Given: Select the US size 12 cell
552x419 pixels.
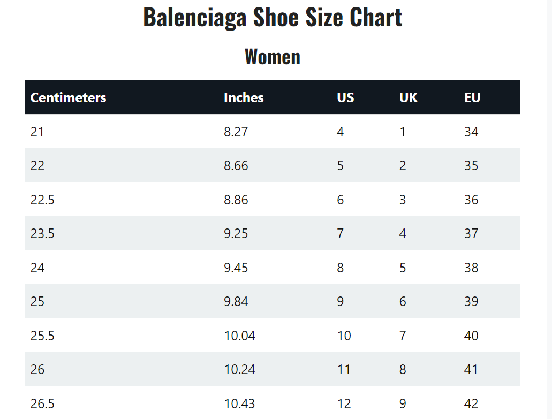Looking at the screenshot, I should [344, 403].
